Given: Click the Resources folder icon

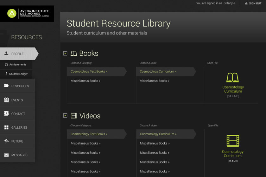Looking at the screenshot, I should tap(6, 86).
